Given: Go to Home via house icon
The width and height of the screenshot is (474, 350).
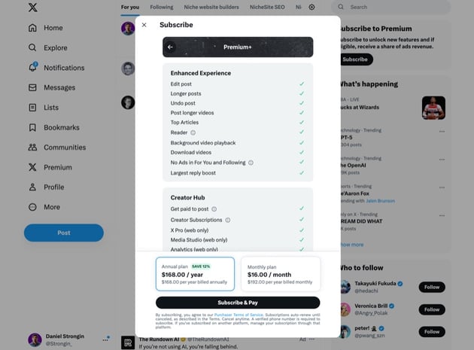Looking at the screenshot, I should 32,28.
